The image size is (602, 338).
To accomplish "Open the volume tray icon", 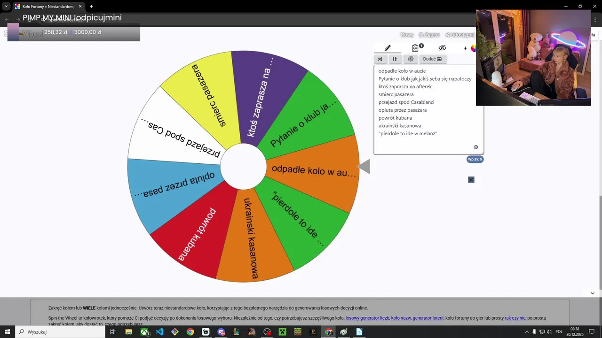I will 549,332.
